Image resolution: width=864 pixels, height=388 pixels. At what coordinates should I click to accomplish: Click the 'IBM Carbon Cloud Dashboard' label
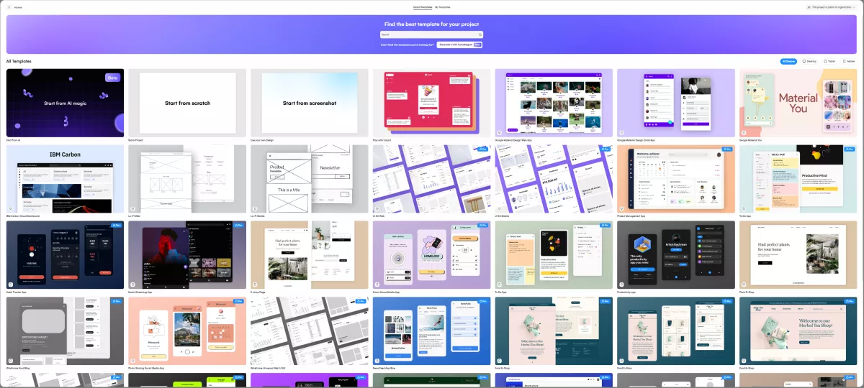click(24, 216)
